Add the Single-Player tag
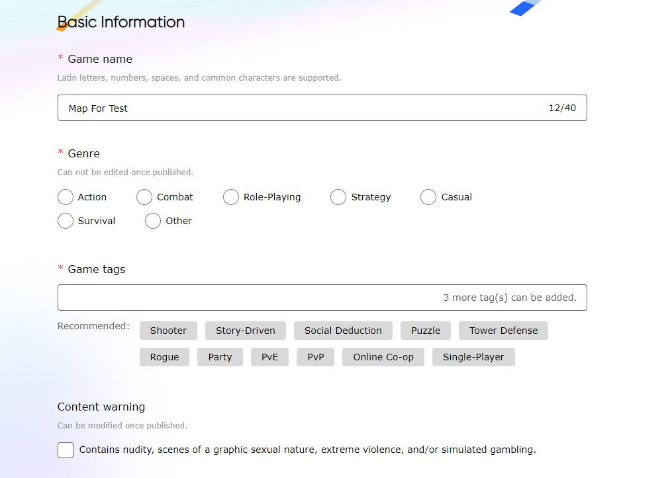Viewport: 670px width, 478px height. coord(473,357)
